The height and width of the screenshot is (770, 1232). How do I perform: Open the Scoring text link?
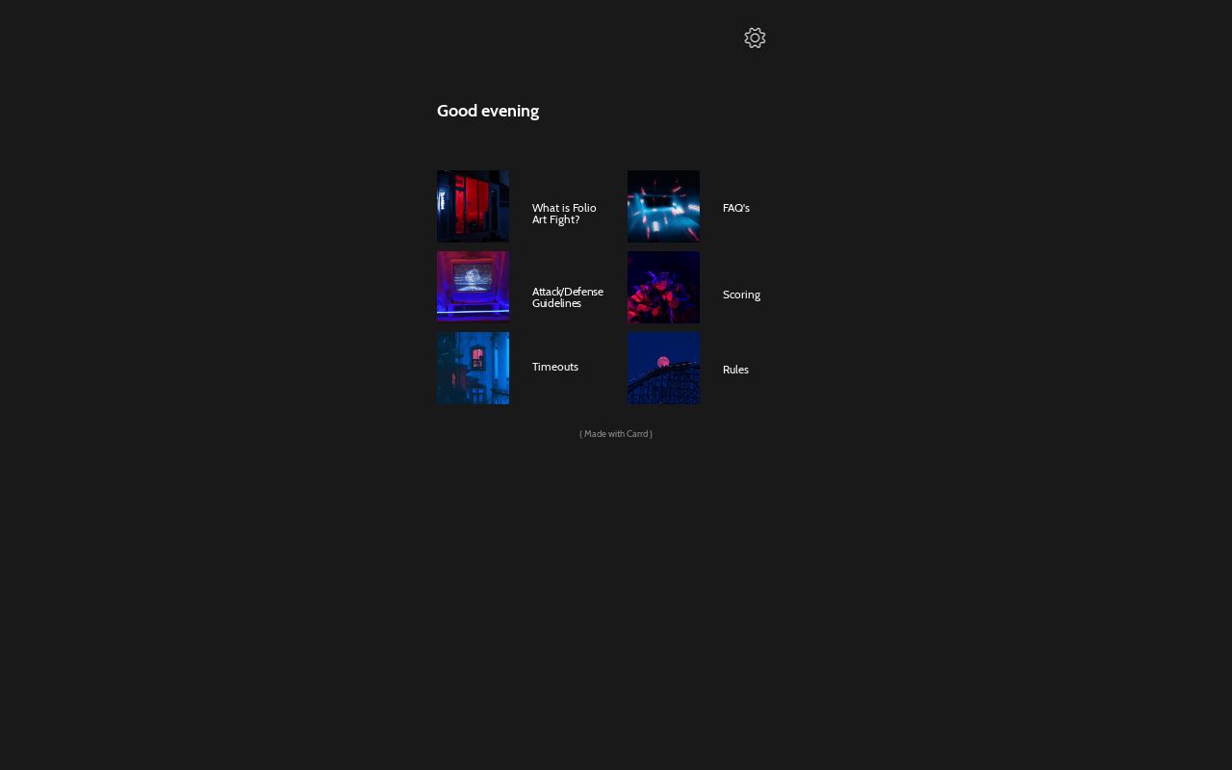pyautogui.click(x=741, y=295)
